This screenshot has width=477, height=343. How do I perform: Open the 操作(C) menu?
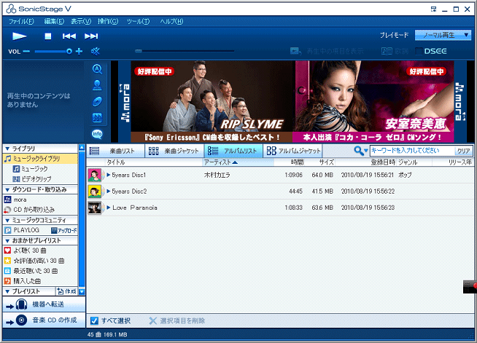coord(108,21)
